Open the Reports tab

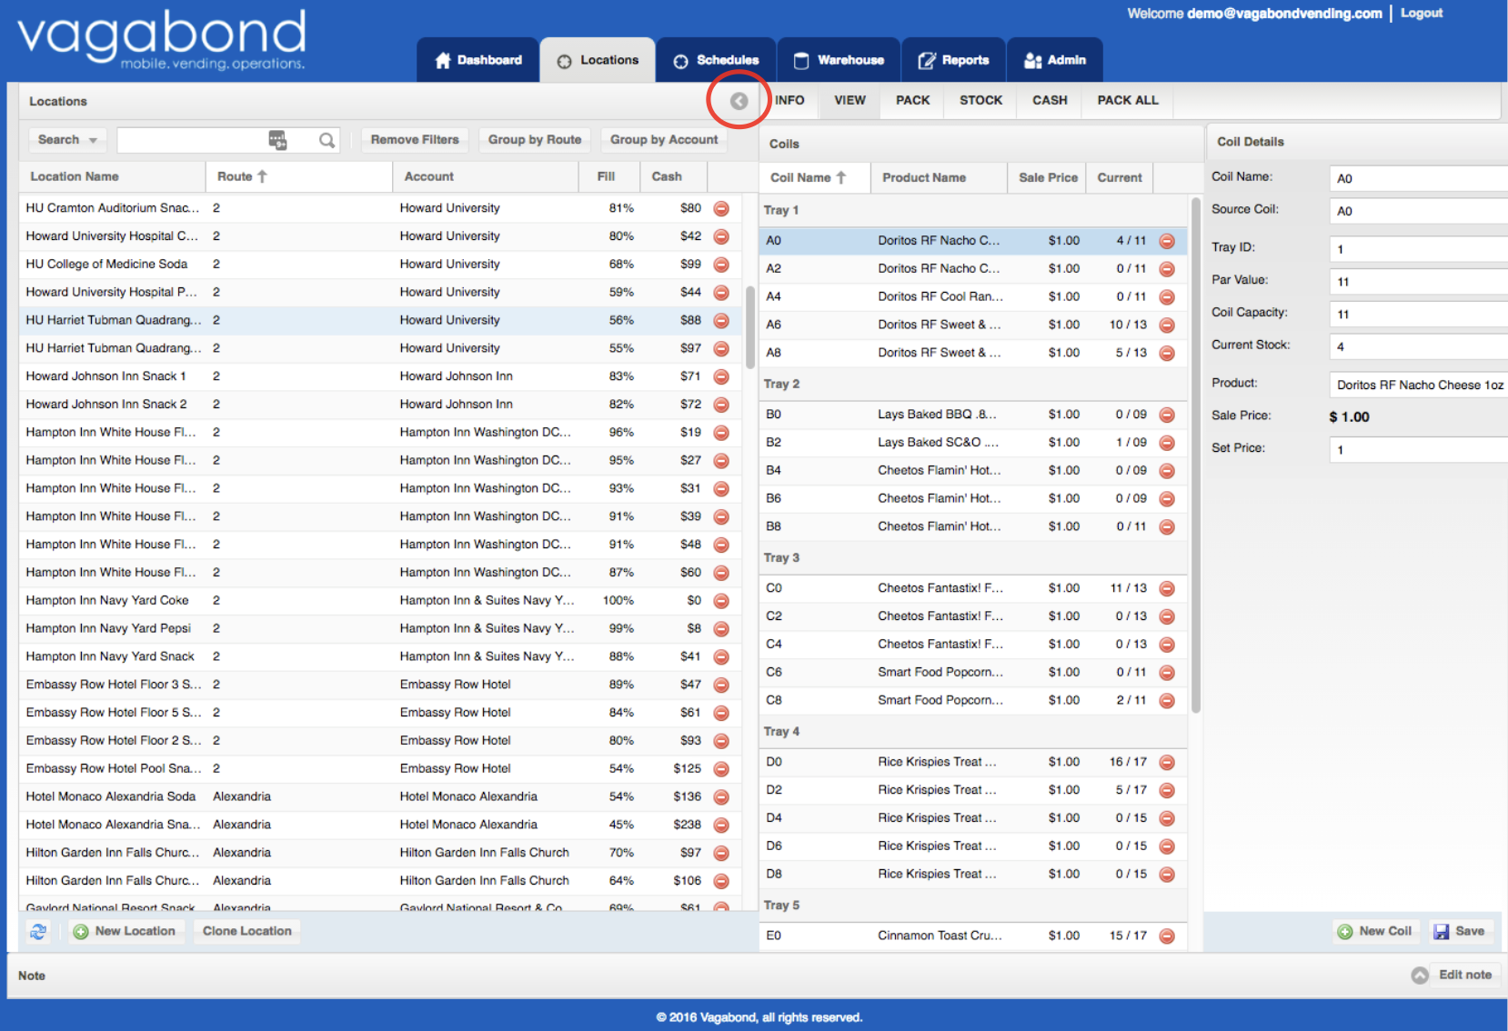[953, 60]
